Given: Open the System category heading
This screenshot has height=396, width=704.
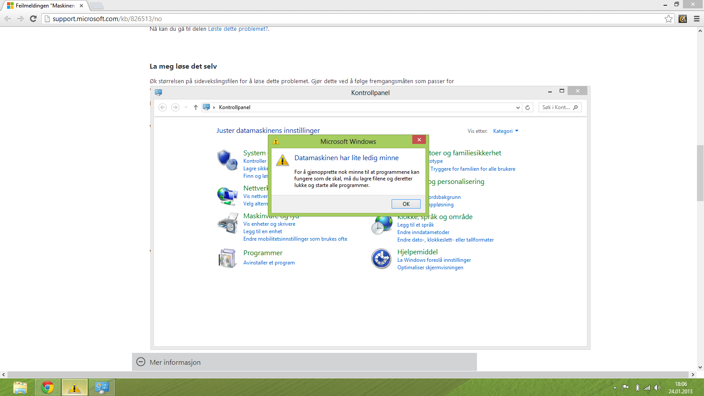Looking at the screenshot, I should tap(254, 153).
